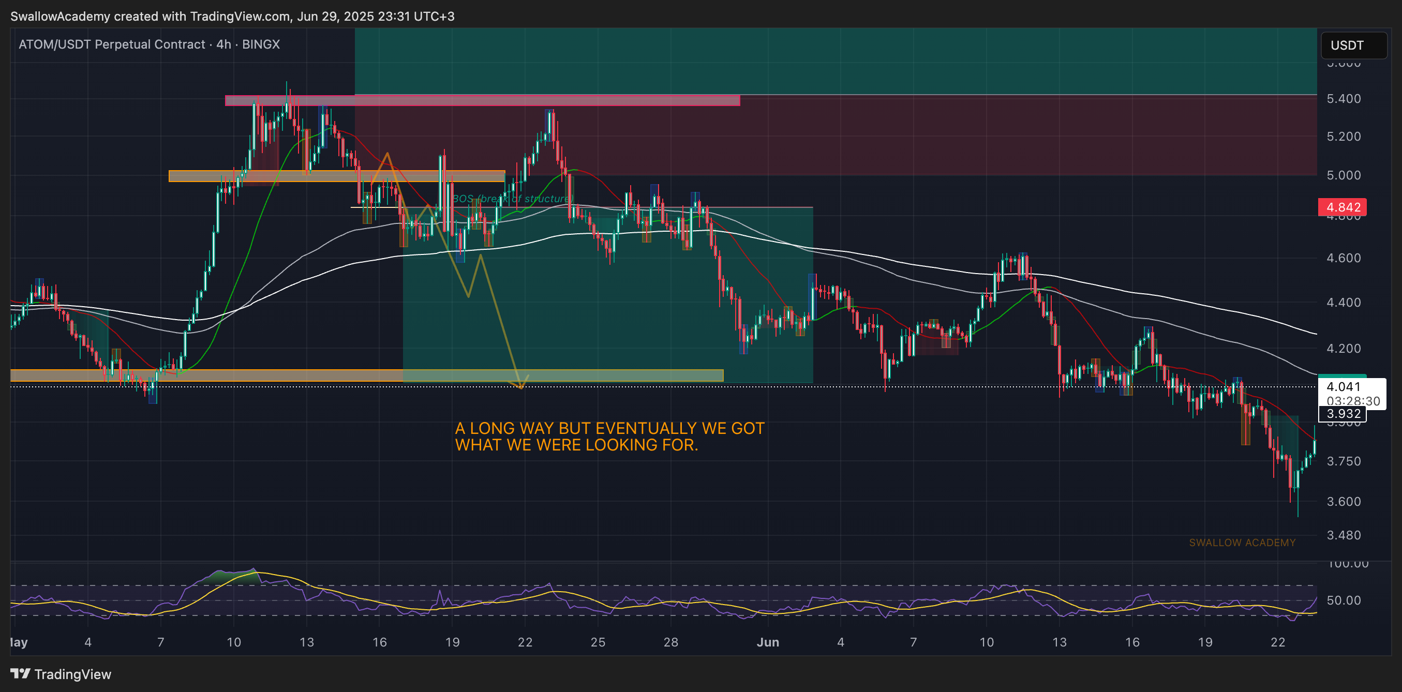Click the Jun month label on time axis
1402x692 pixels.
coord(768,642)
